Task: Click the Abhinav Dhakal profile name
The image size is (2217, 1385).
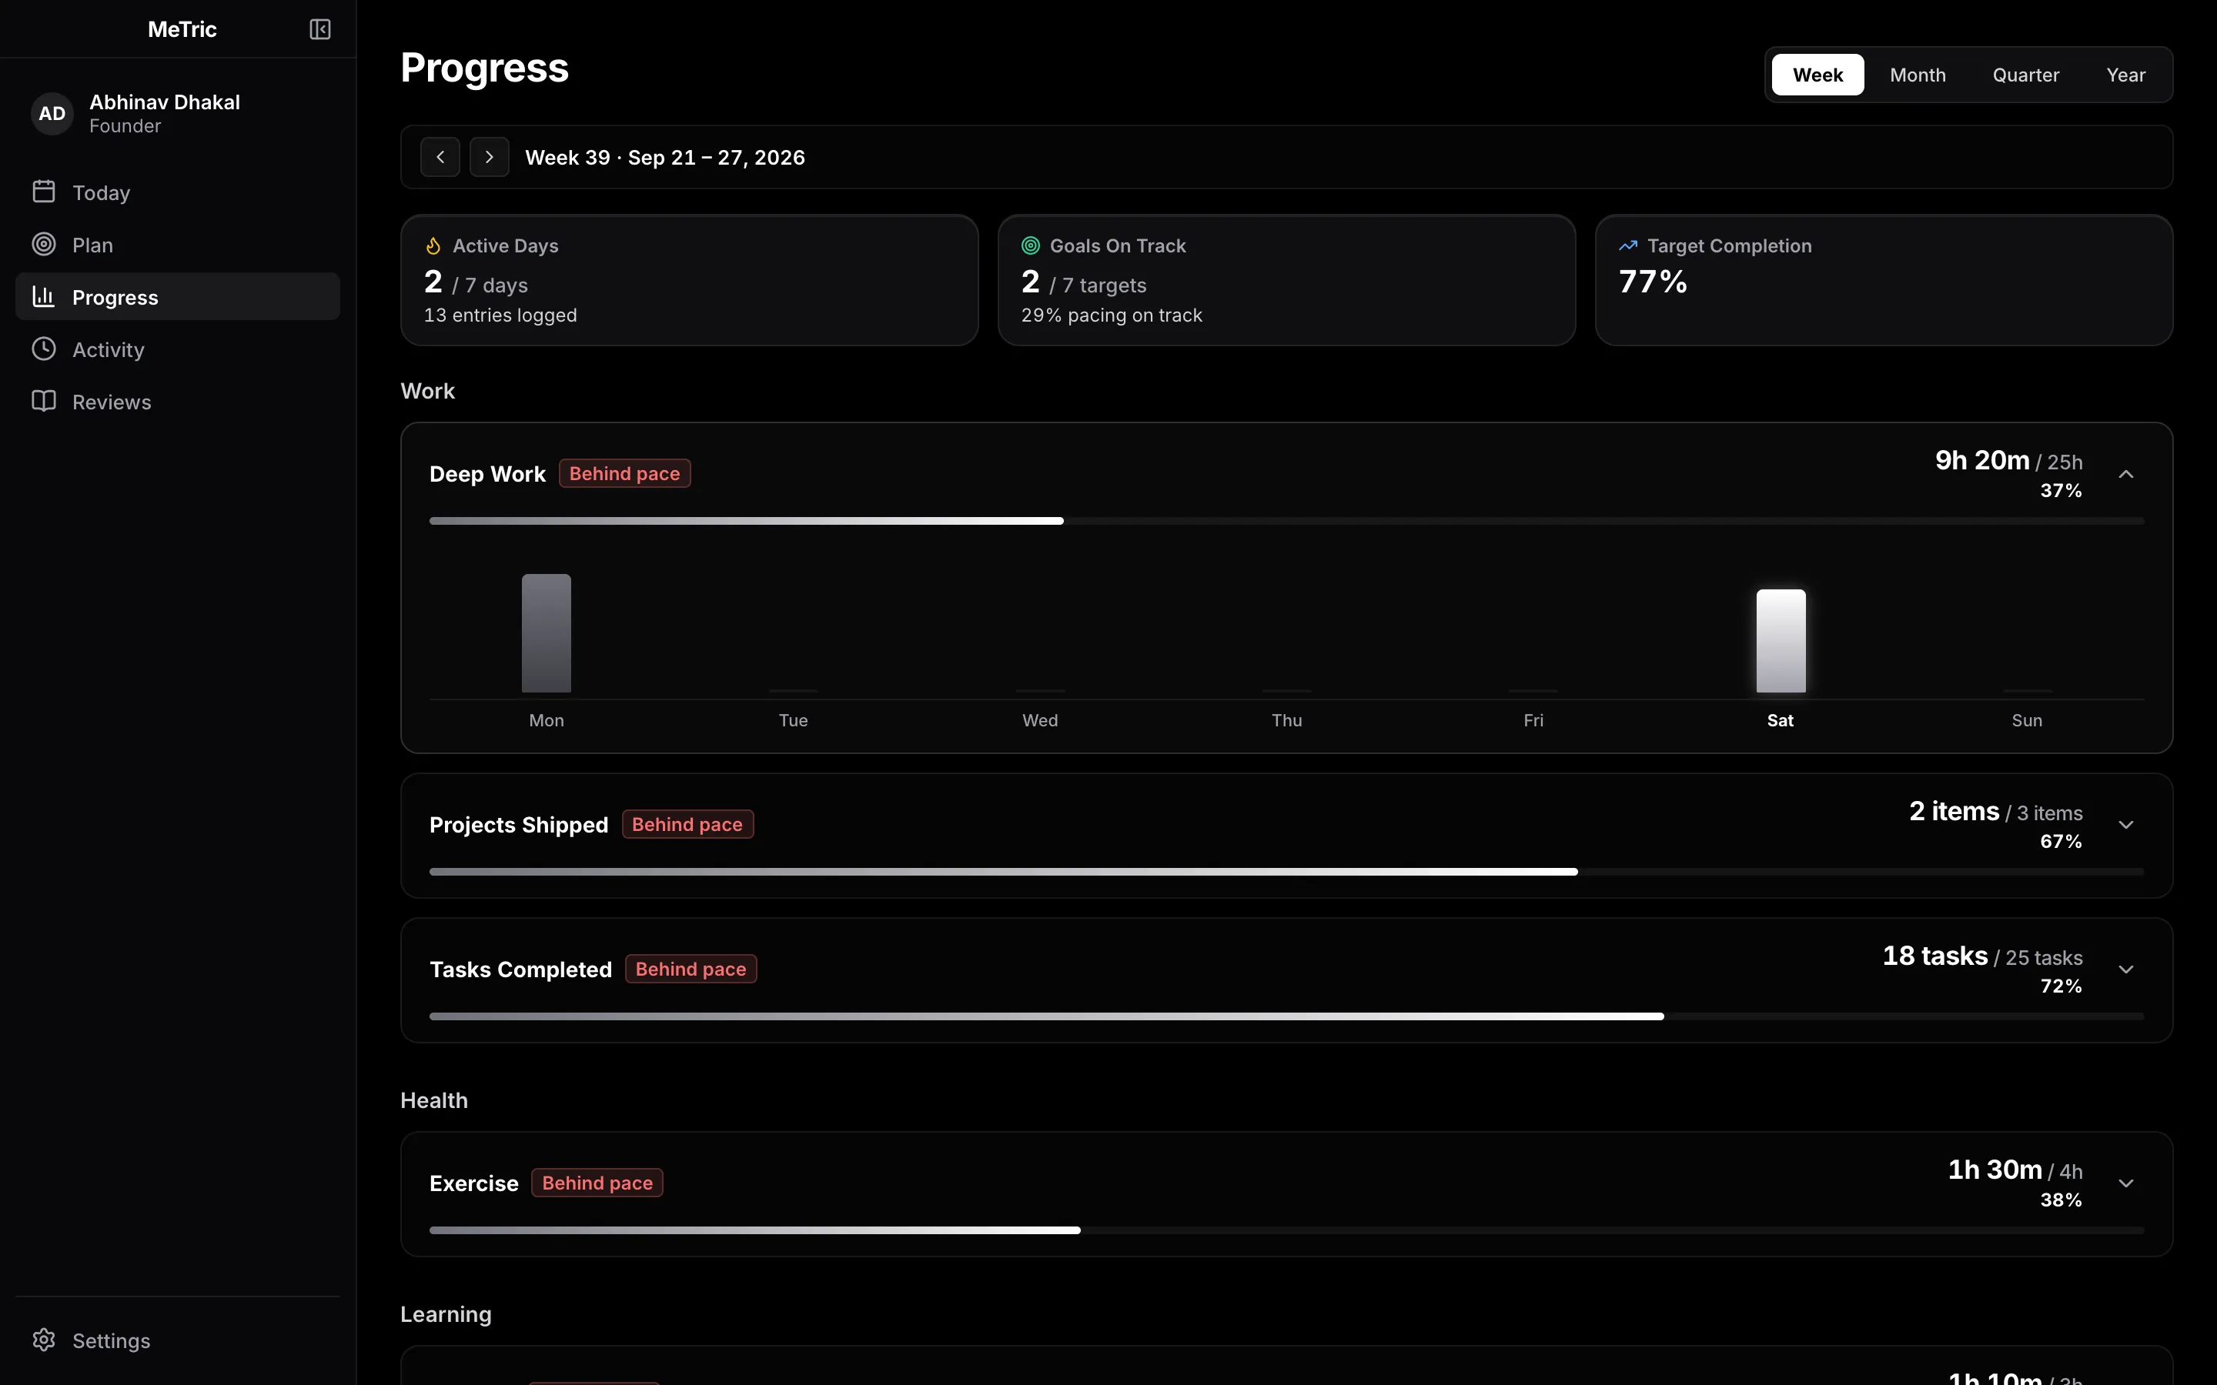Action: coord(165,102)
